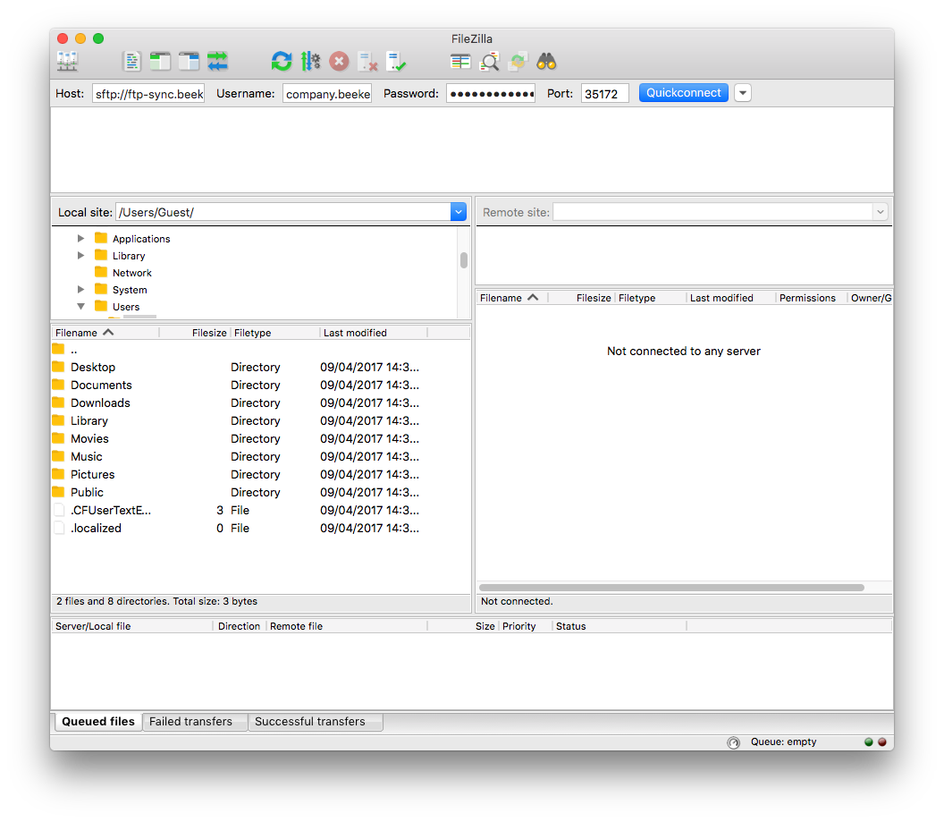
Task: Toggle the local directory tree display
Action: pos(160,61)
